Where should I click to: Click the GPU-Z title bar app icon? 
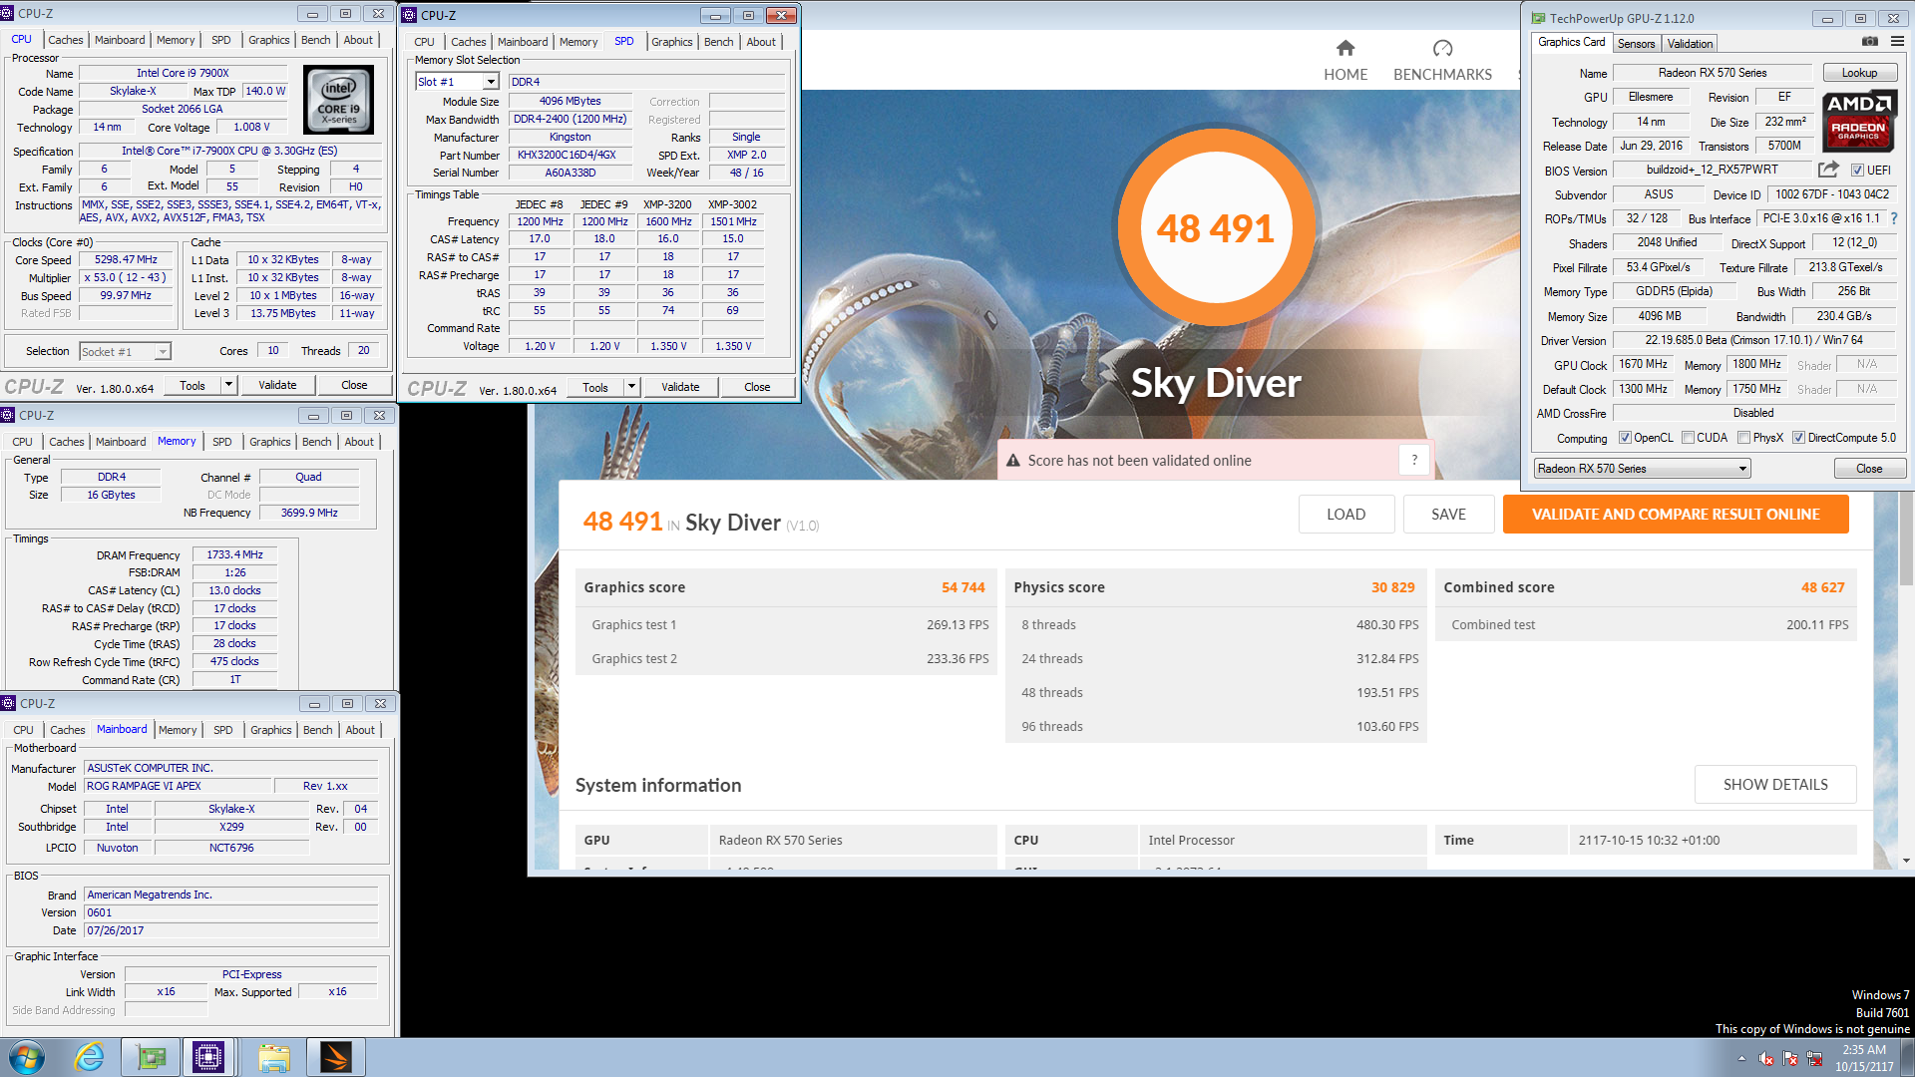coord(1538,18)
